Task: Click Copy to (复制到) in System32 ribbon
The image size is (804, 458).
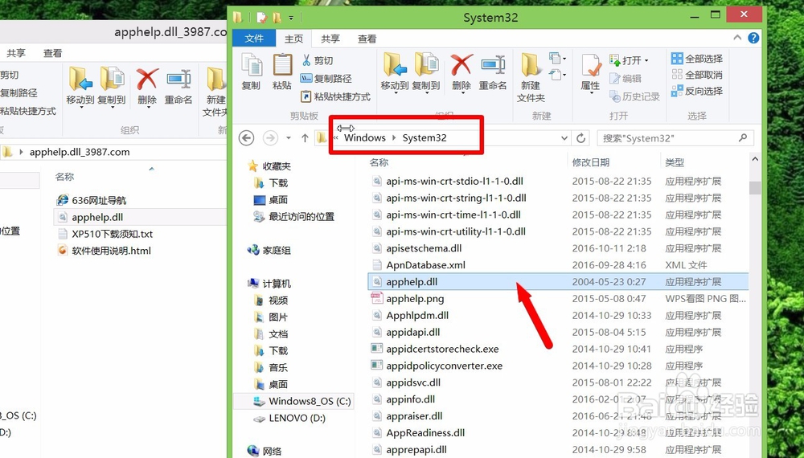Action: pos(425,73)
